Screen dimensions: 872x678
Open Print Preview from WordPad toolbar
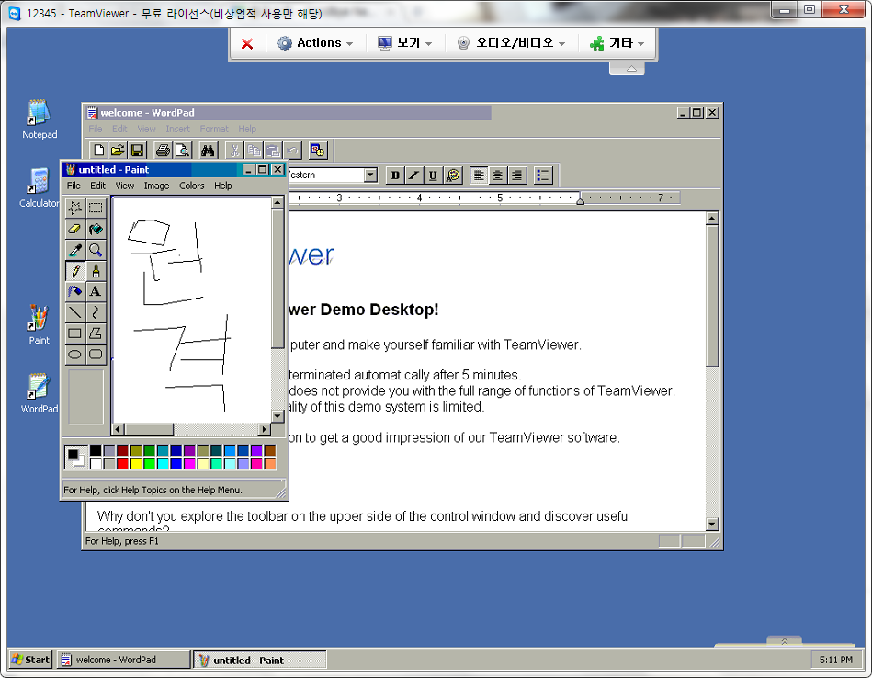183,150
